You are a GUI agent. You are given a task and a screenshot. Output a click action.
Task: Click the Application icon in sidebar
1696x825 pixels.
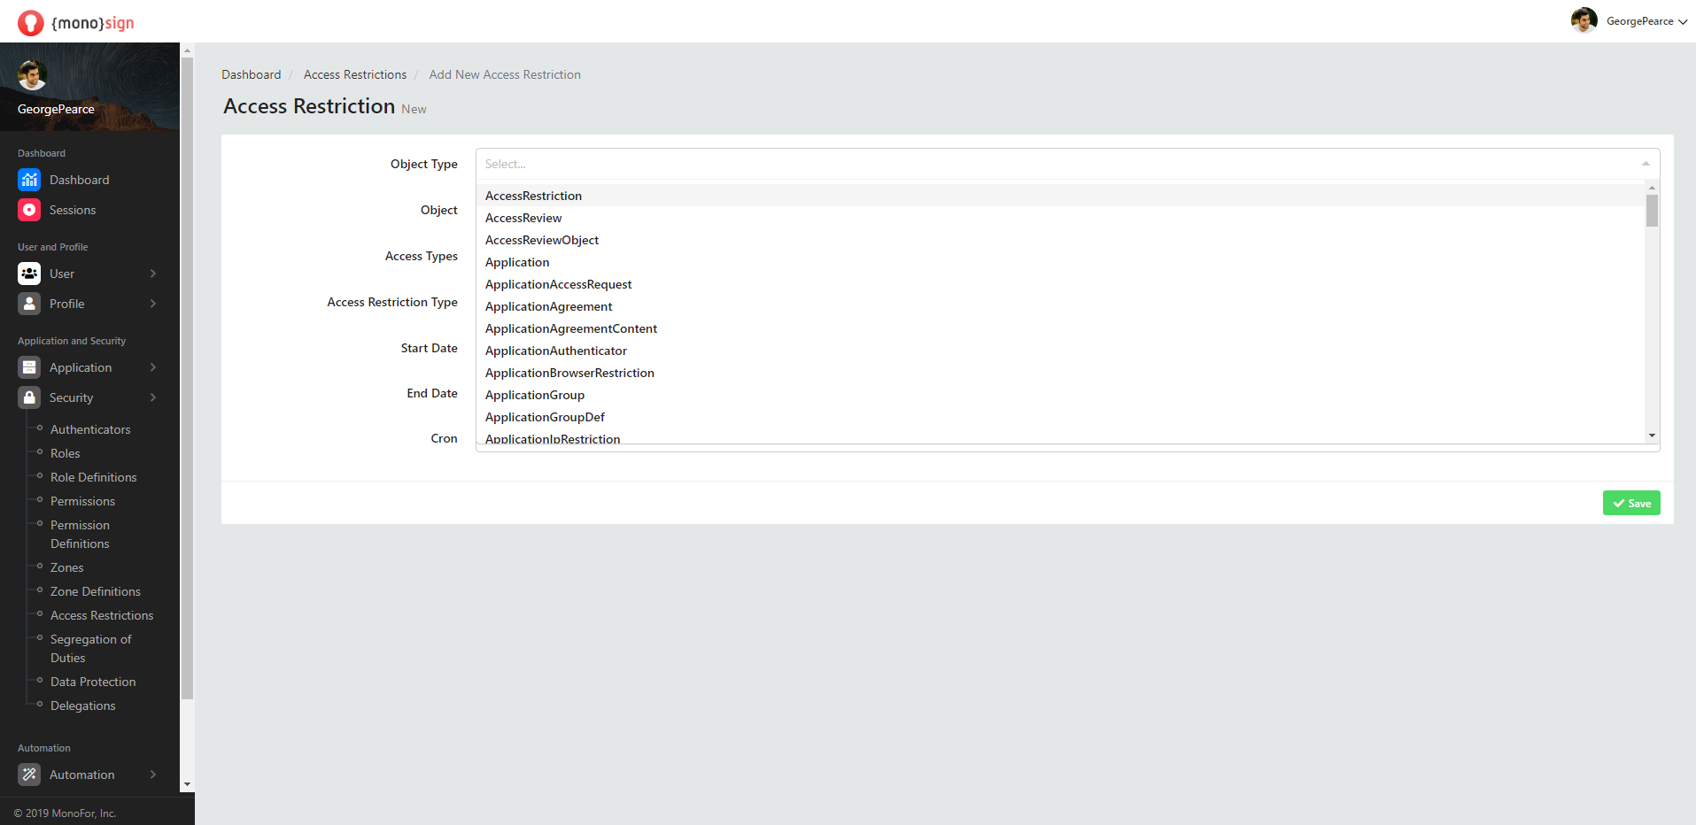[29, 367]
